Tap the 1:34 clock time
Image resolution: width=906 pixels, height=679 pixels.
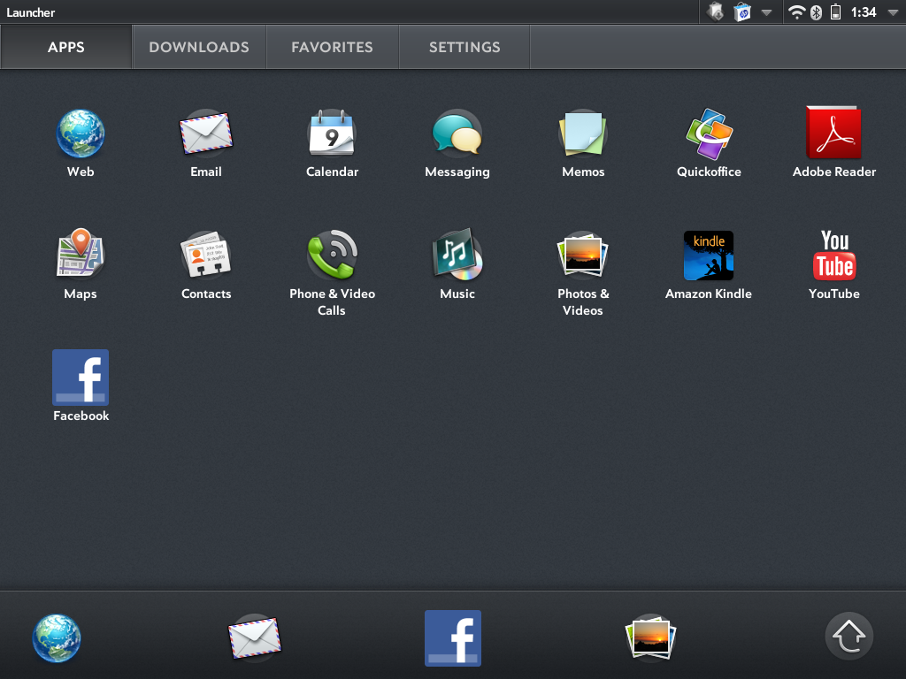[864, 12]
